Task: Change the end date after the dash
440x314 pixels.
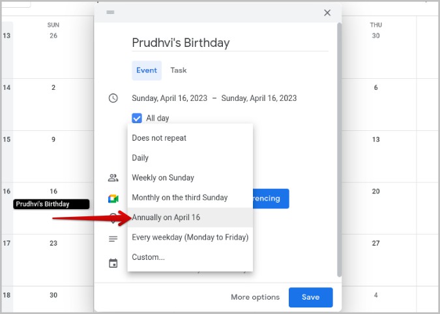Action: (259, 98)
